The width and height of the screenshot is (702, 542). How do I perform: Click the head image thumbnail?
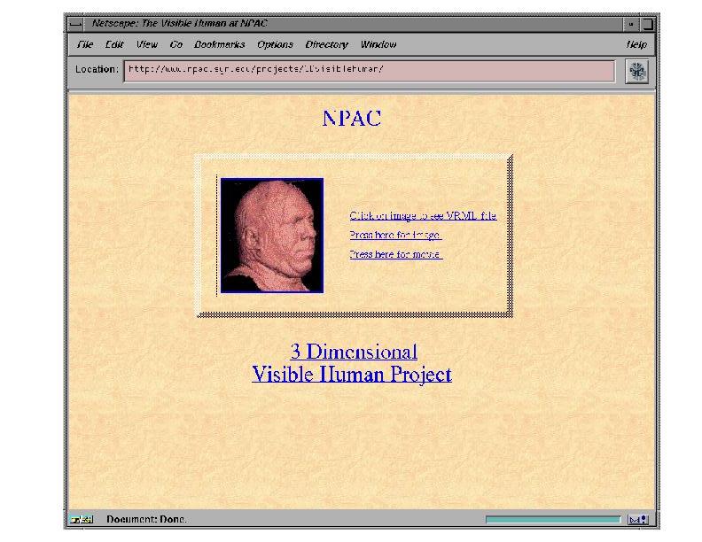[x=272, y=236]
